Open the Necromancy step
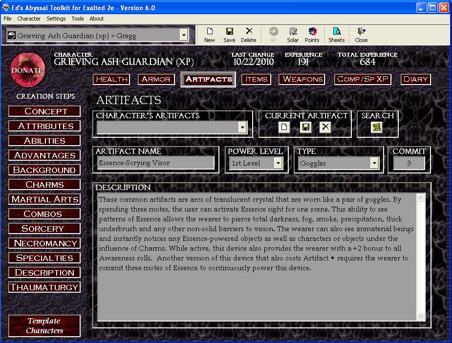452x343 pixels. pyautogui.click(x=44, y=243)
